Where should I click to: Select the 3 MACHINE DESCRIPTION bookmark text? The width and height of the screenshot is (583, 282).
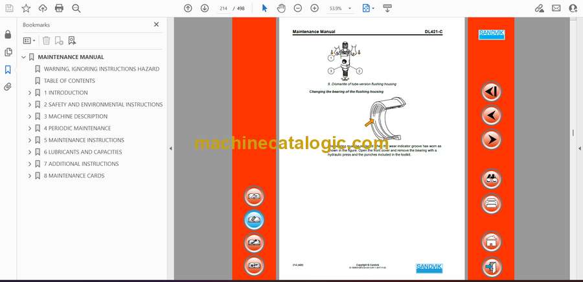tap(76, 117)
